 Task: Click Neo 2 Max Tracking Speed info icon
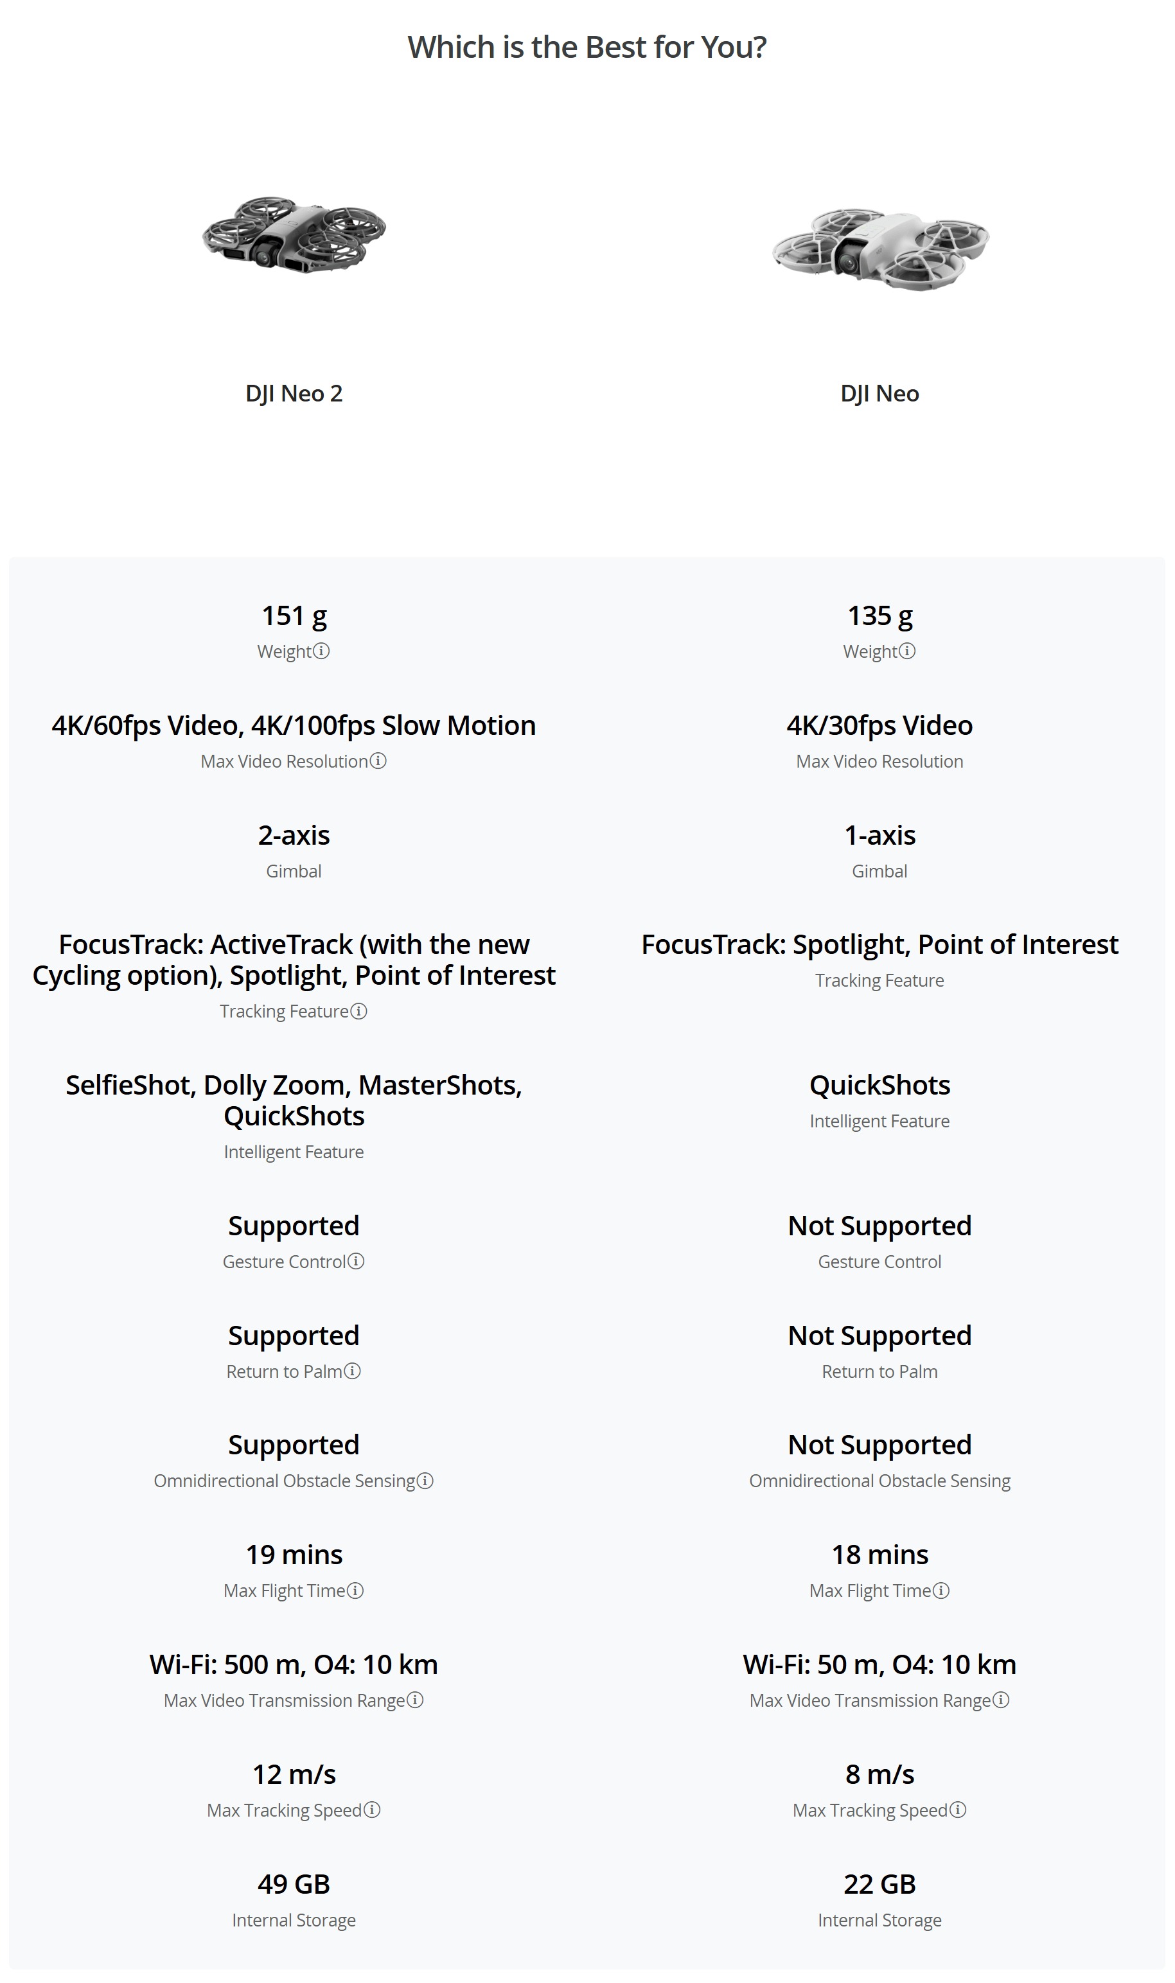point(372,1810)
